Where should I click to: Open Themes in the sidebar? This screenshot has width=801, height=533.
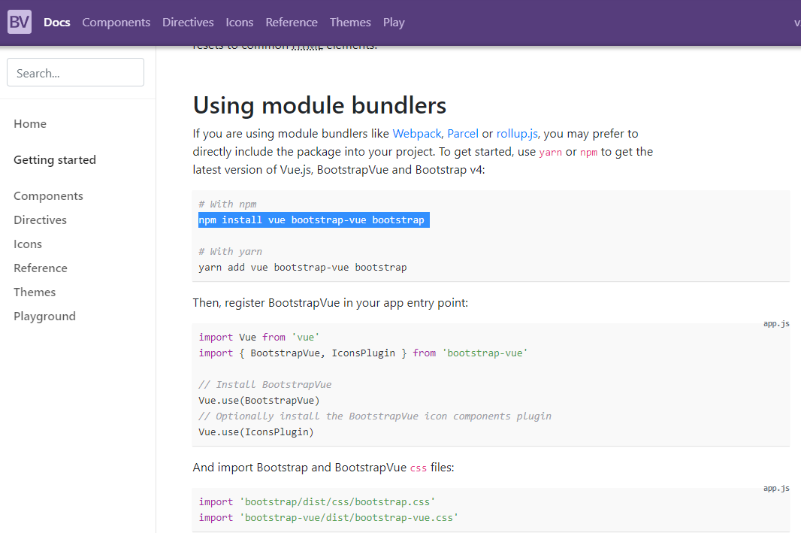coord(35,292)
